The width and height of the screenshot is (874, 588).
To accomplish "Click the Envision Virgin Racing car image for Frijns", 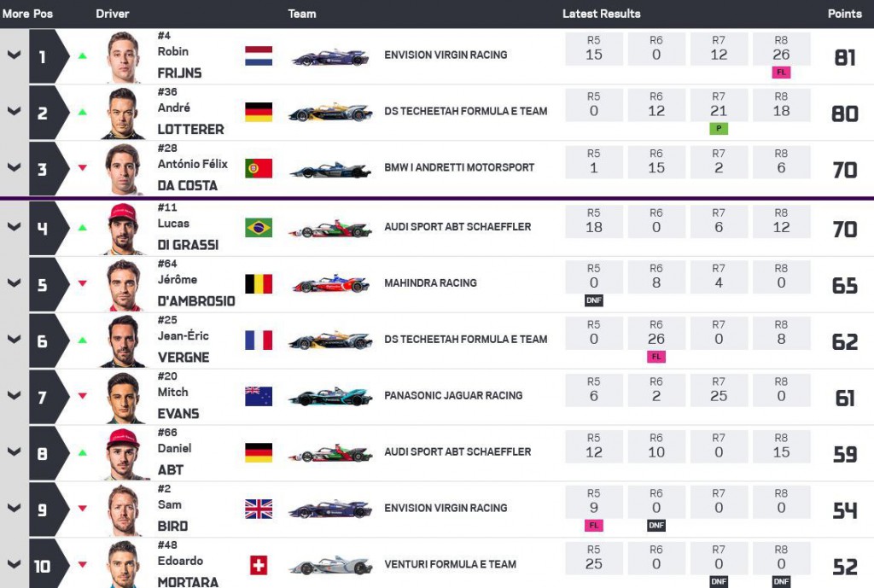I will coord(330,57).
